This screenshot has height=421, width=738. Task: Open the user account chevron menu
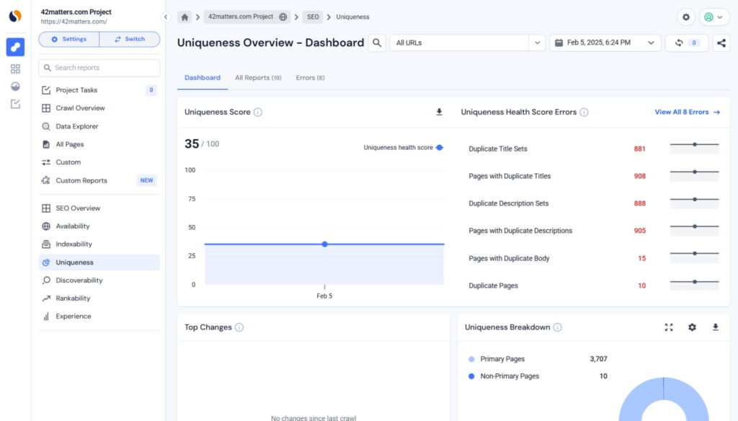tap(721, 16)
